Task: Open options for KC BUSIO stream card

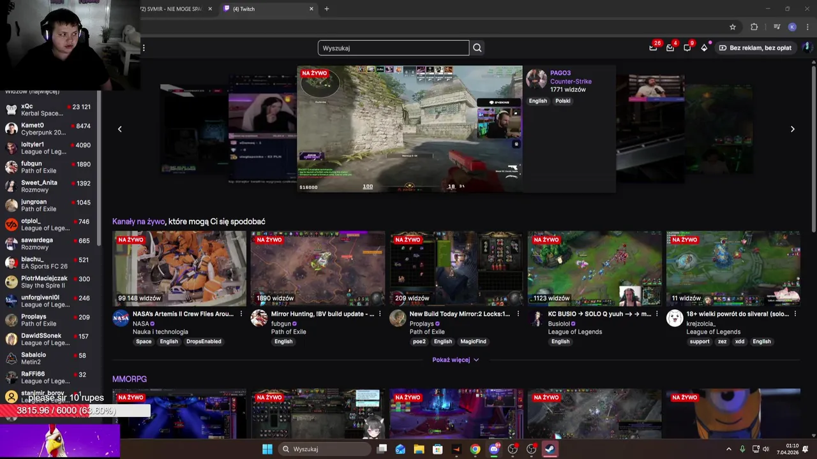Action: click(656, 314)
